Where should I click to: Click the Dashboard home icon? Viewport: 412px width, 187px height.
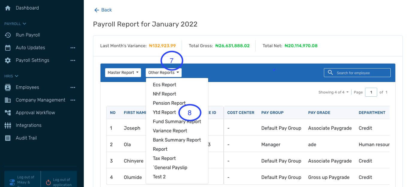click(8, 8)
